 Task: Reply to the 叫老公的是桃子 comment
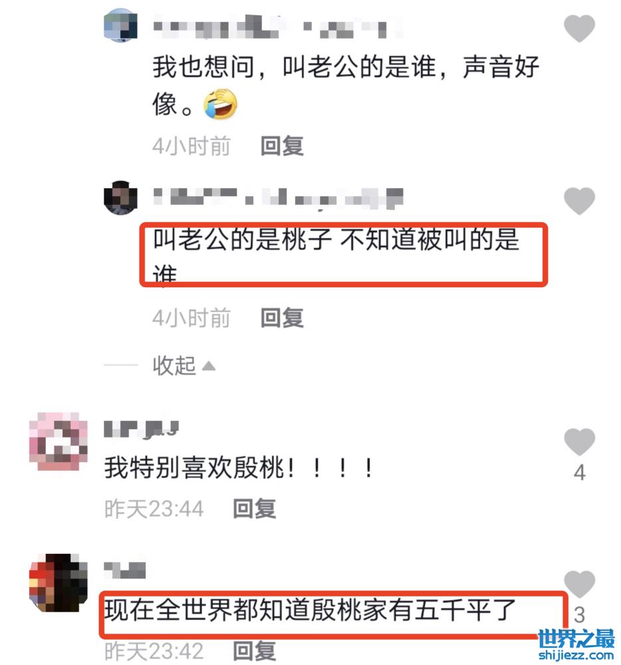click(282, 318)
